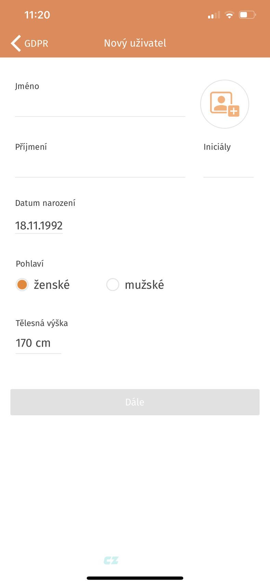The height and width of the screenshot is (585, 270).
Task: Tap the Dále button
Action: coord(135,402)
